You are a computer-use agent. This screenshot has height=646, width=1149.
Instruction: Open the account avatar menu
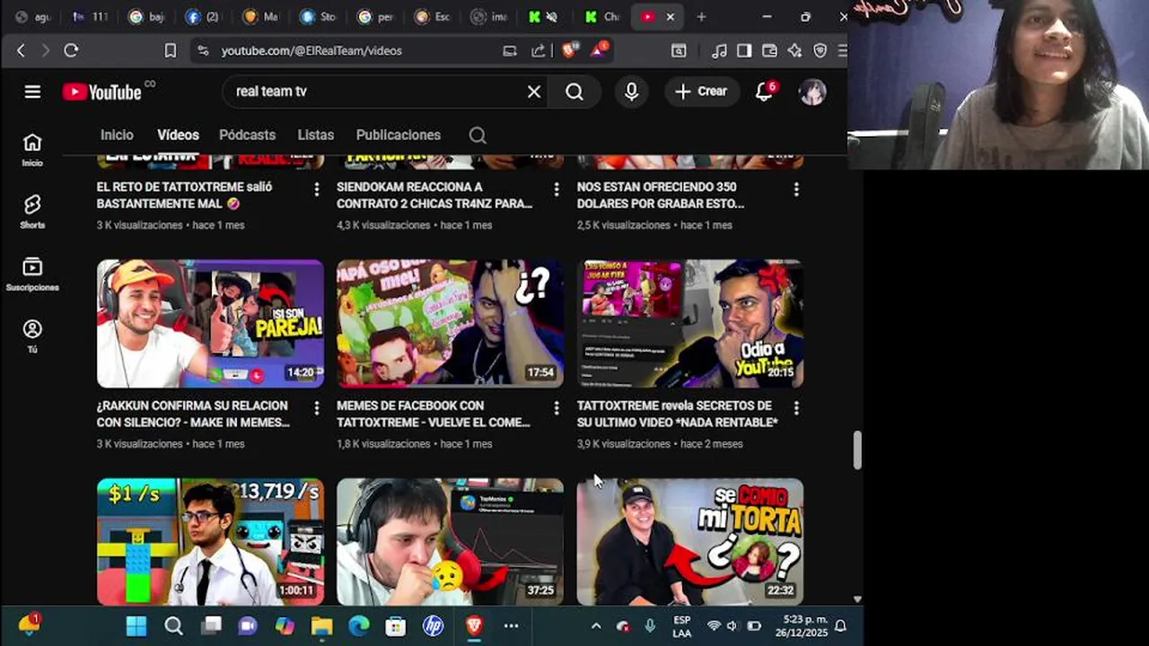click(812, 92)
